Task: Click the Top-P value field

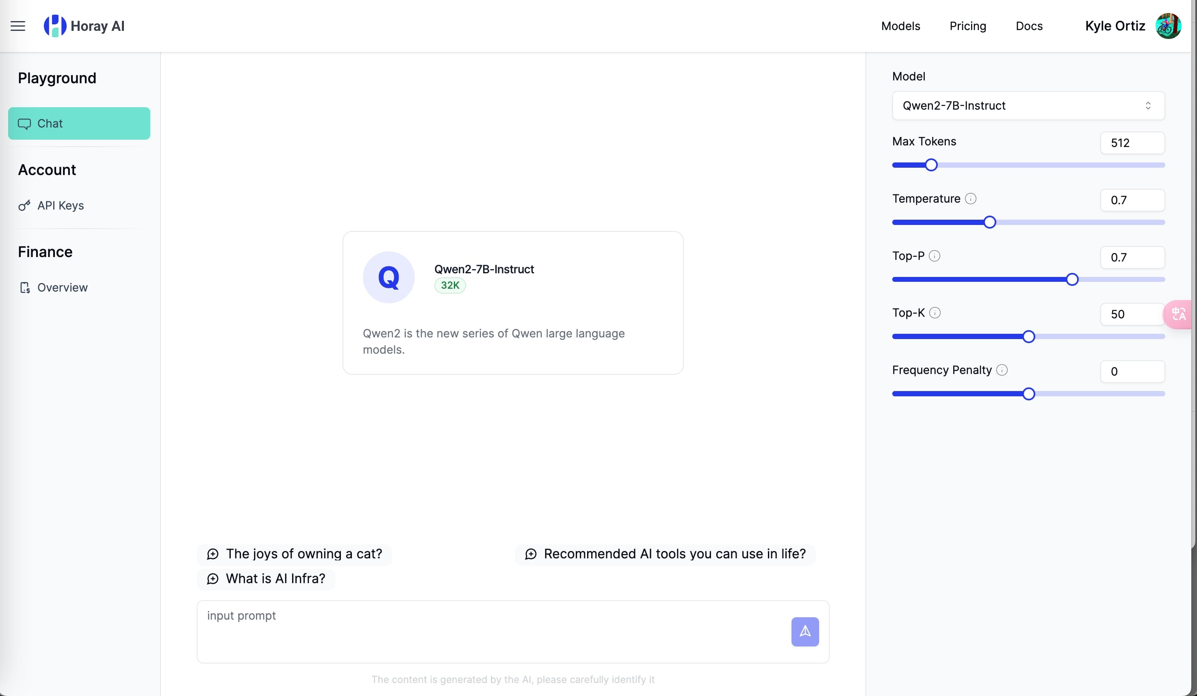Action: click(1132, 257)
